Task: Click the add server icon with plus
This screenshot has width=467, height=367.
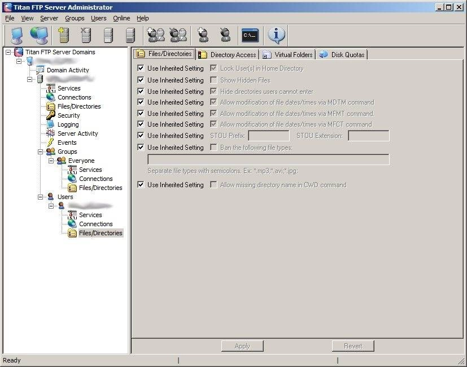Action: pos(63,35)
